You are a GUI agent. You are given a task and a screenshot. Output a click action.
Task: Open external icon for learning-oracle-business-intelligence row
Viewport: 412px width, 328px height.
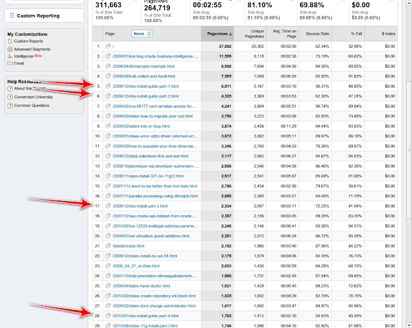pyautogui.click(x=108, y=56)
